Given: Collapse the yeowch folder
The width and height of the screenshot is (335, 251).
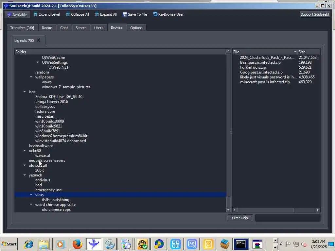Looking at the screenshot, I should pos(25,175).
